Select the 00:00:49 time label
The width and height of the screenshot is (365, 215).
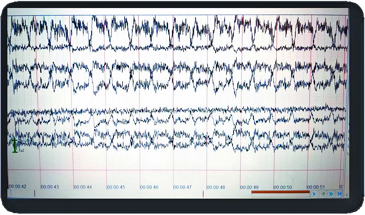point(249,187)
